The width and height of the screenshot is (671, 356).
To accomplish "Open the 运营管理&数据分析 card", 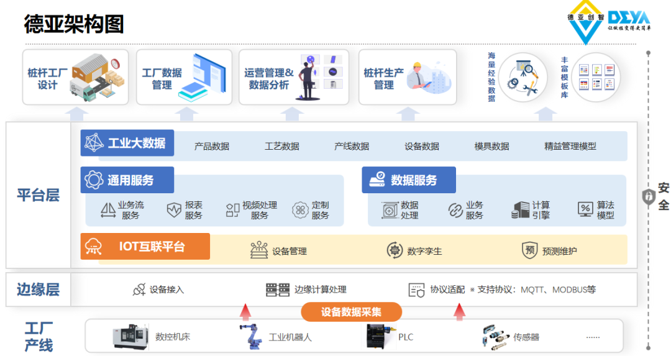I will tap(293, 77).
